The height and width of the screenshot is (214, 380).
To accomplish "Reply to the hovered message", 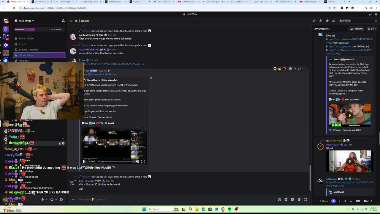I will tap(294, 69).
